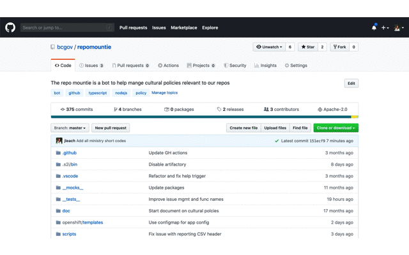The height and width of the screenshot is (255, 409).
Task: Switch to the Projects tab
Action: (201, 65)
